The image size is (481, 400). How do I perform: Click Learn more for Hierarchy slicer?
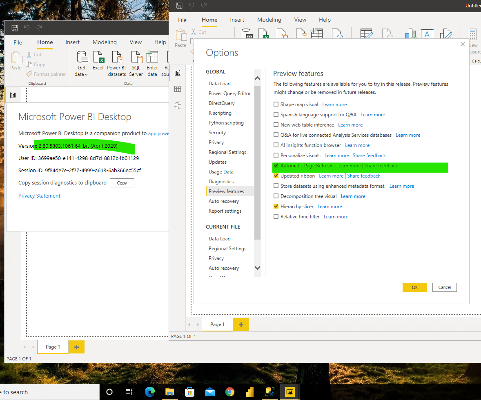coord(330,207)
